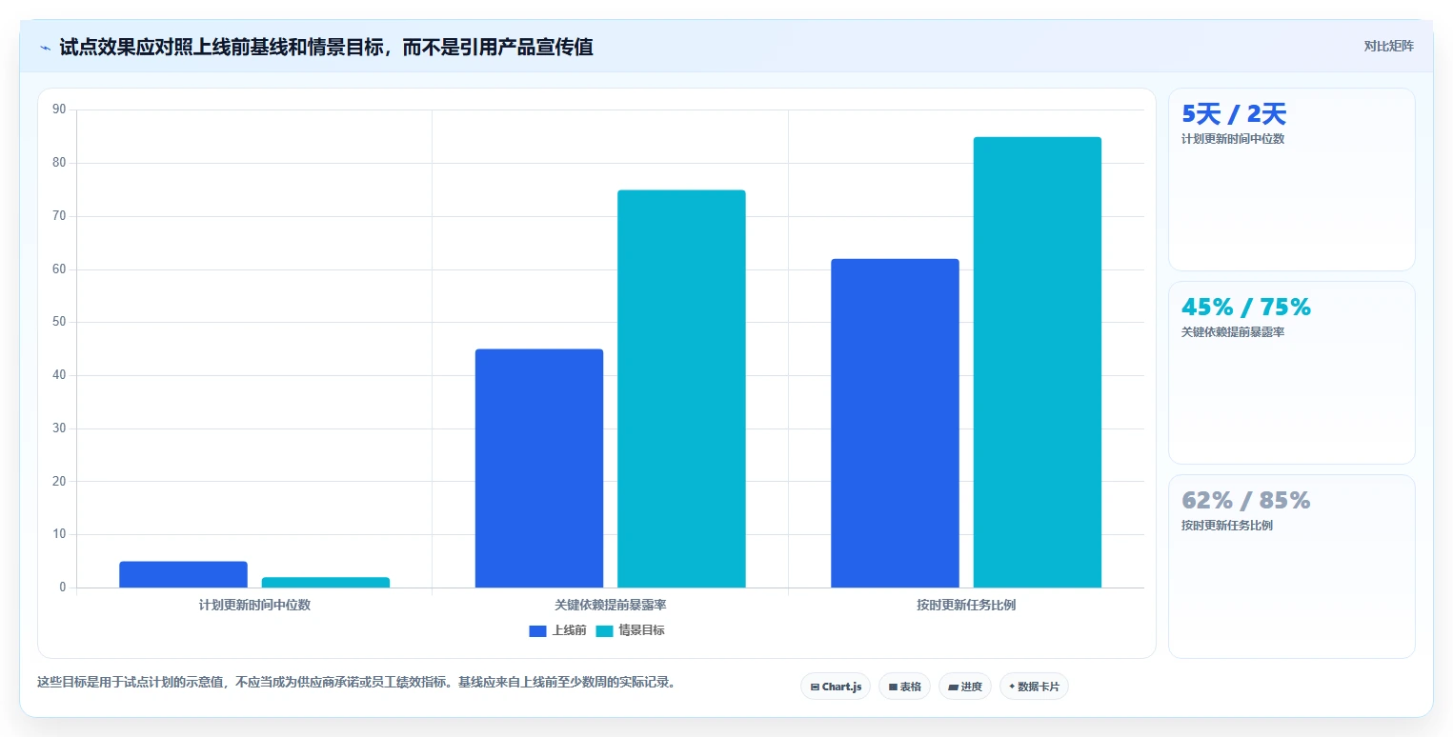
Task: Click the y-axis value 90
Action: (x=59, y=110)
